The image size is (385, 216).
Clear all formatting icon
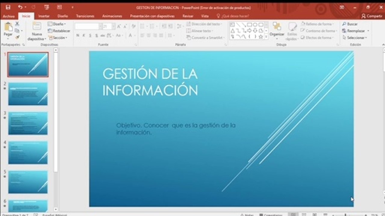point(134,26)
